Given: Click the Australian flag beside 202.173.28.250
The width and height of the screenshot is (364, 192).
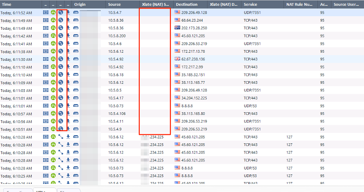Looking at the screenshot, I should tap(177, 28).
